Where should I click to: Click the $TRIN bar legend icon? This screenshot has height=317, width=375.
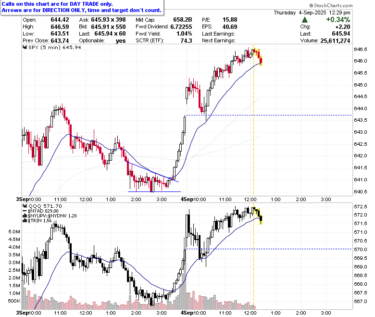pyautogui.click(x=25, y=221)
